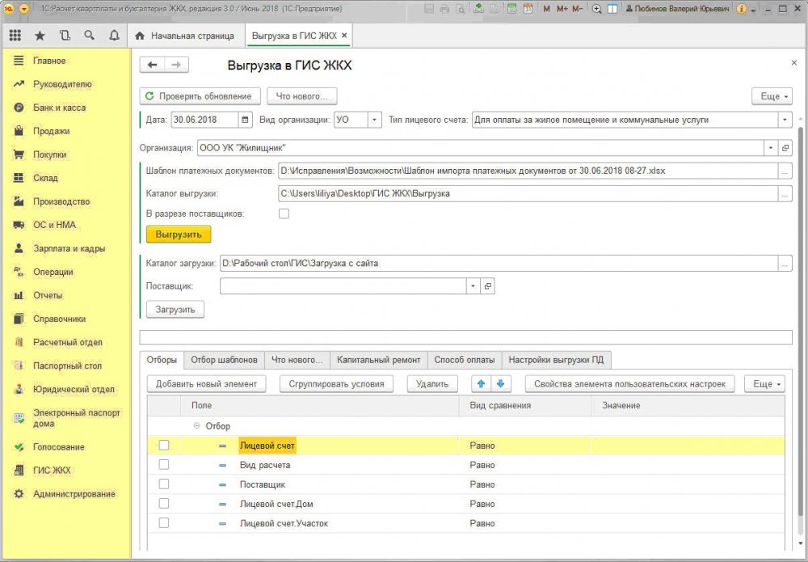Screen dimensions: 808x562
Task: Expand Вид организации dropdown
Action: point(375,120)
